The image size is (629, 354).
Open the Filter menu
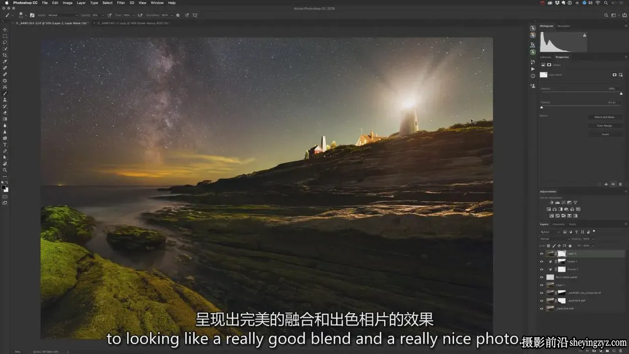coord(121,3)
